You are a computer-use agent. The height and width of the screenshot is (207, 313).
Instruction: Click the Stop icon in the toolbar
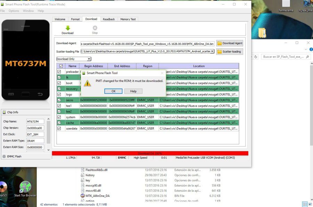[95, 28]
